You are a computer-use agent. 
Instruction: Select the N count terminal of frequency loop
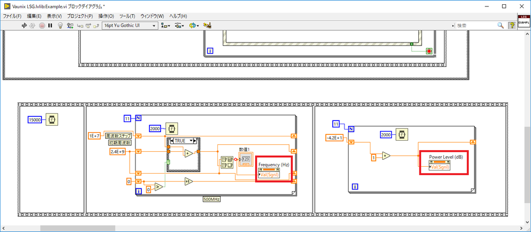(x=138, y=118)
